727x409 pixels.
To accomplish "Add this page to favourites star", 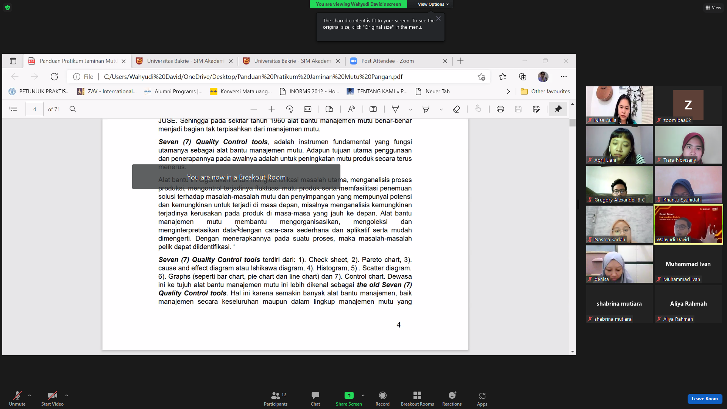I will click(x=481, y=77).
